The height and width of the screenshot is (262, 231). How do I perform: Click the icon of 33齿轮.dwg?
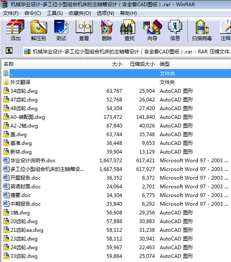click(6, 256)
